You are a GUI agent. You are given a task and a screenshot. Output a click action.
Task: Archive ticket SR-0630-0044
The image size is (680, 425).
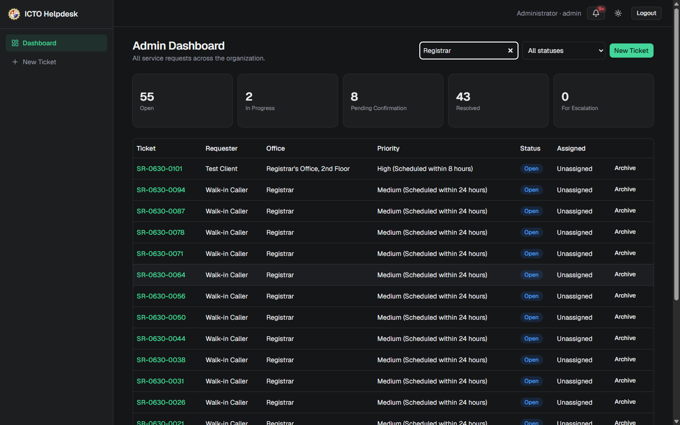(x=625, y=338)
